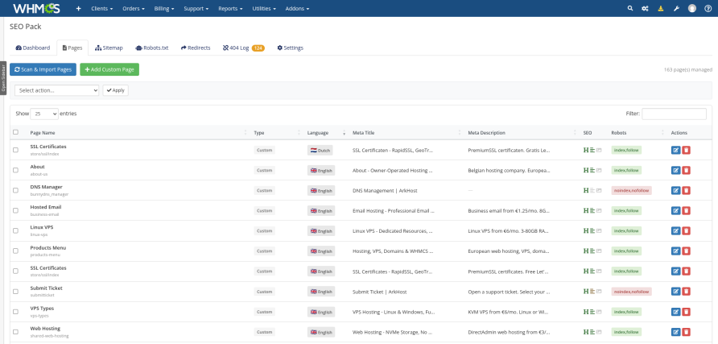The width and height of the screenshot is (718, 344).
Task: Expand the Utilities menu
Action: point(264,8)
